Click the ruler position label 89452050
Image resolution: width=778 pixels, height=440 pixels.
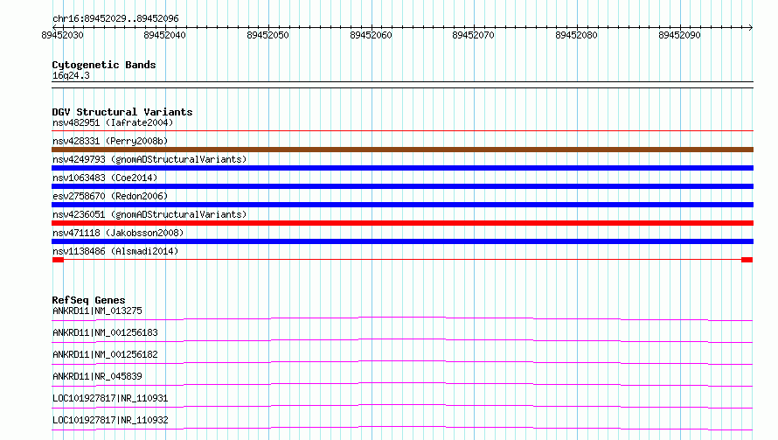pos(268,35)
